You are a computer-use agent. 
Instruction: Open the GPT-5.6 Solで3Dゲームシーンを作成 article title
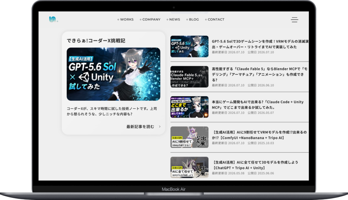pos(260,44)
